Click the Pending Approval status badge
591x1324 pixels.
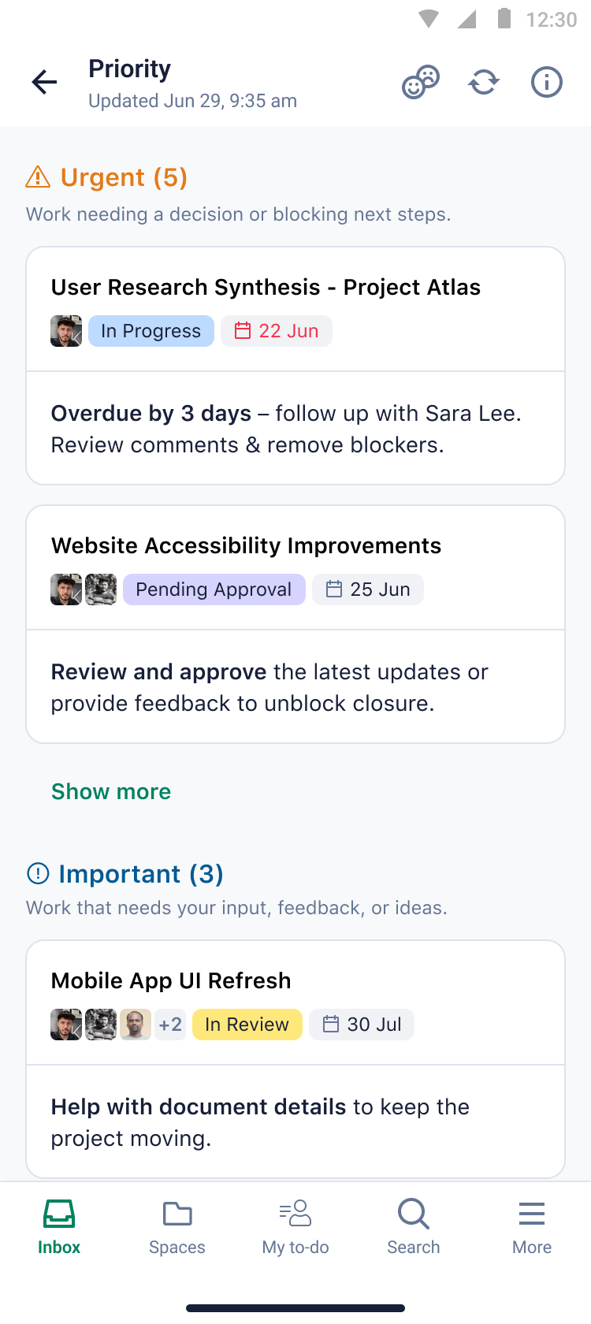pyautogui.click(x=214, y=589)
